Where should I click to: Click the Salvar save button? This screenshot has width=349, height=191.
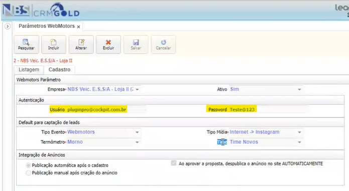click(136, 44)
